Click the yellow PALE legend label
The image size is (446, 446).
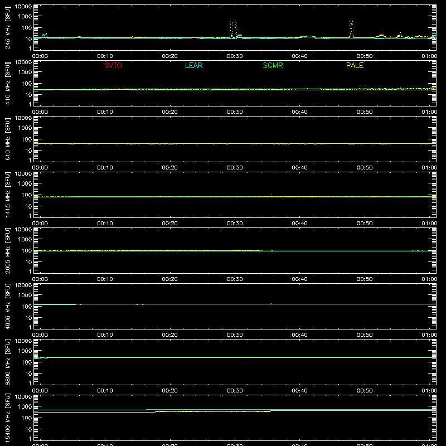[x=355, y=65]
